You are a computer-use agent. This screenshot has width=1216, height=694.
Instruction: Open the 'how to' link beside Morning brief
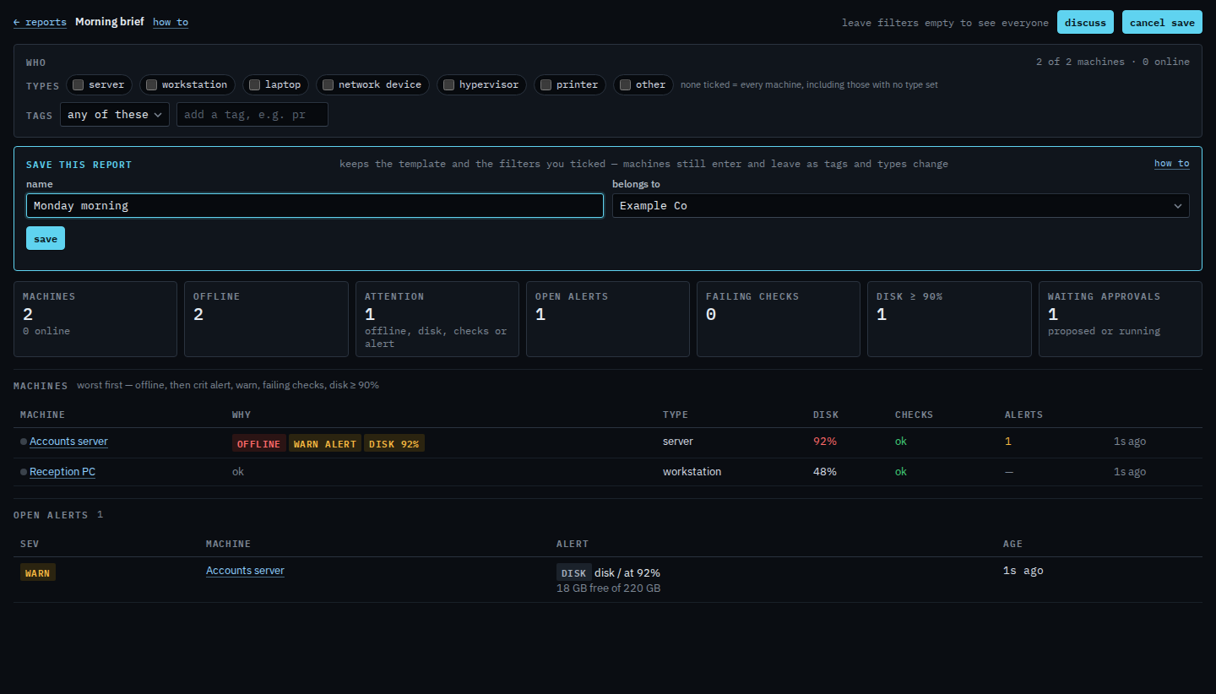click(x=171, y=22)
